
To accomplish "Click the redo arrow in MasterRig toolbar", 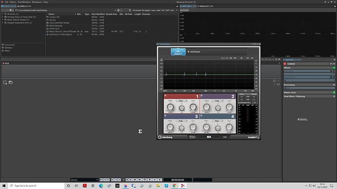I will (x=252, y=58).
